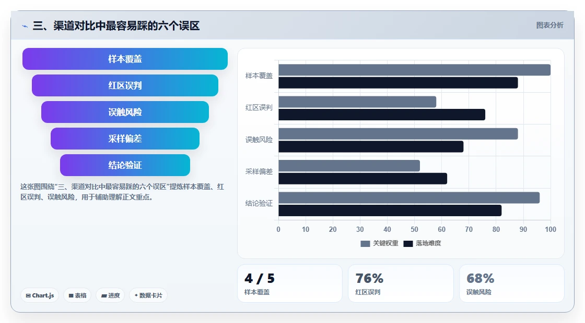Image resolution: width=585 pixels, height=323 pixels.
Task: Click the gray 采样偏差 关键权重 chart bar
Action: coord(349,166)
